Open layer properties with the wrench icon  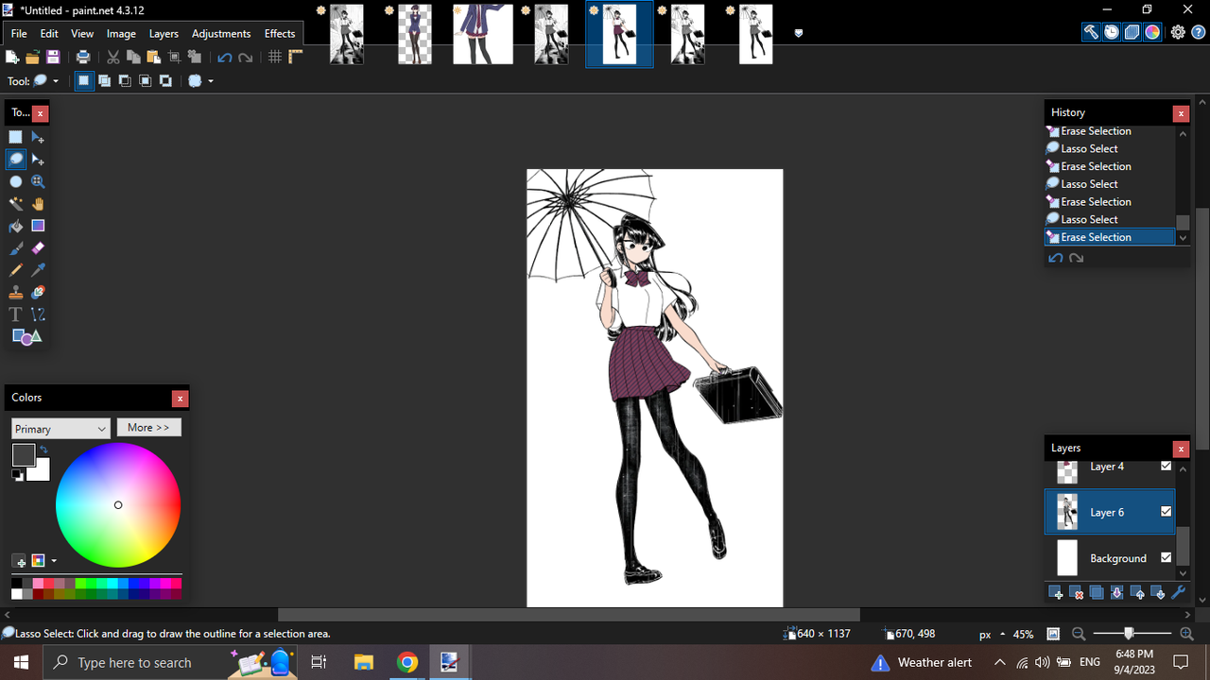coord(1178,592)
